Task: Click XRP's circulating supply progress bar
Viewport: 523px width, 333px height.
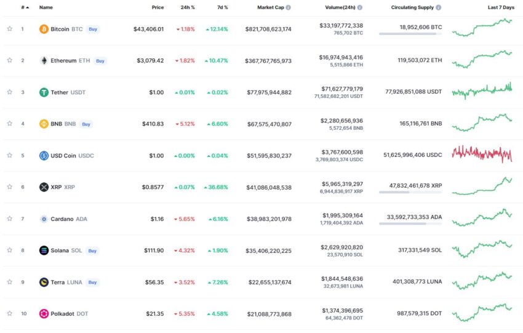Action: click(410, 192)
